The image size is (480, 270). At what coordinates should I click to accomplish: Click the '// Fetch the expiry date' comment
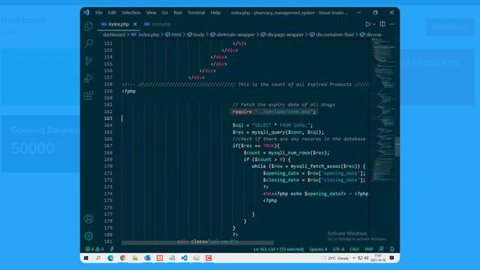(x=283, y=105)
